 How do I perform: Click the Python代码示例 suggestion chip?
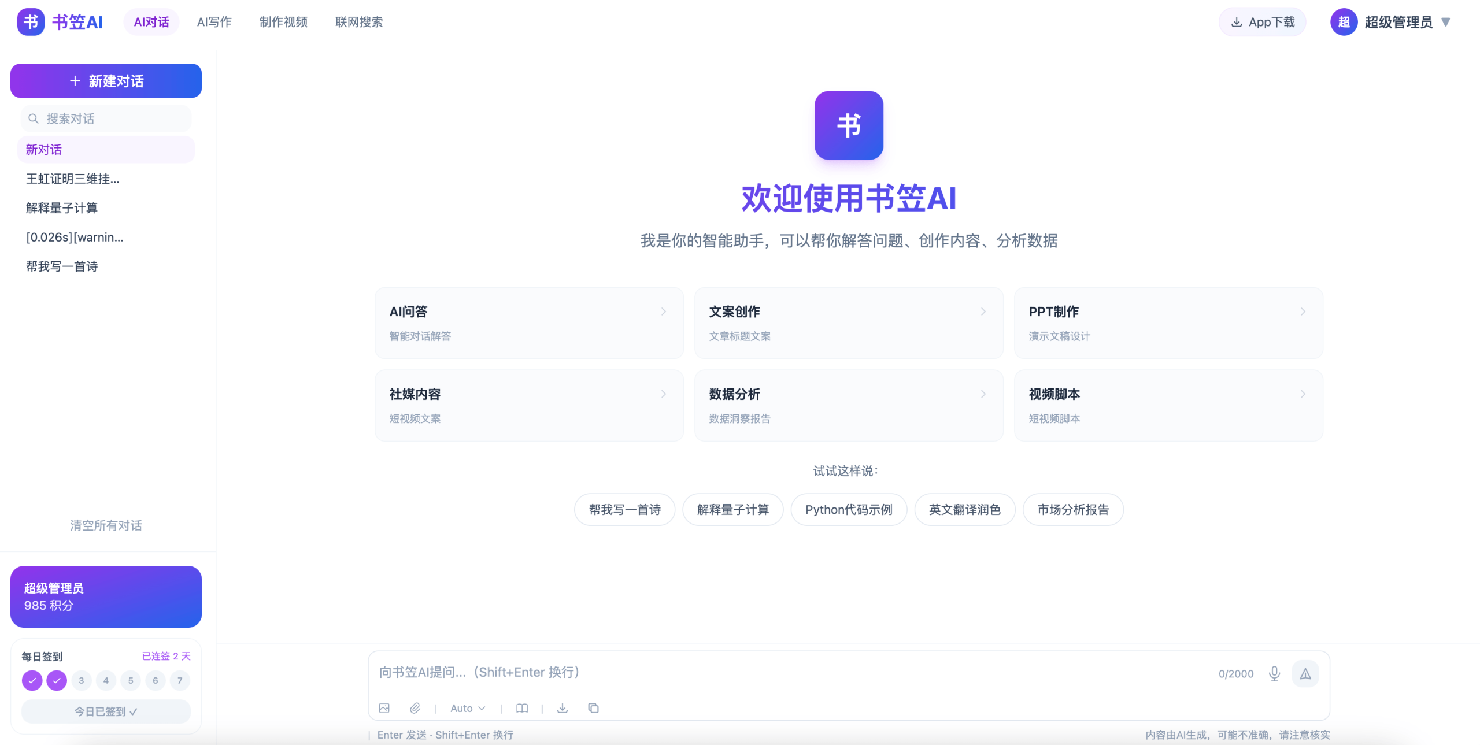click(849, 509)
